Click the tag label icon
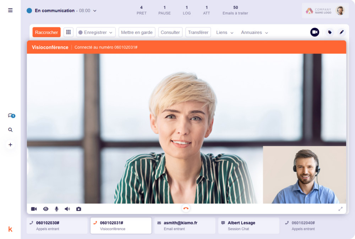This screenshot has width=355, height=239. pos(330,32)
